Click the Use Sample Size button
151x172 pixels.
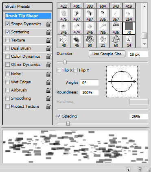[107, 54]
